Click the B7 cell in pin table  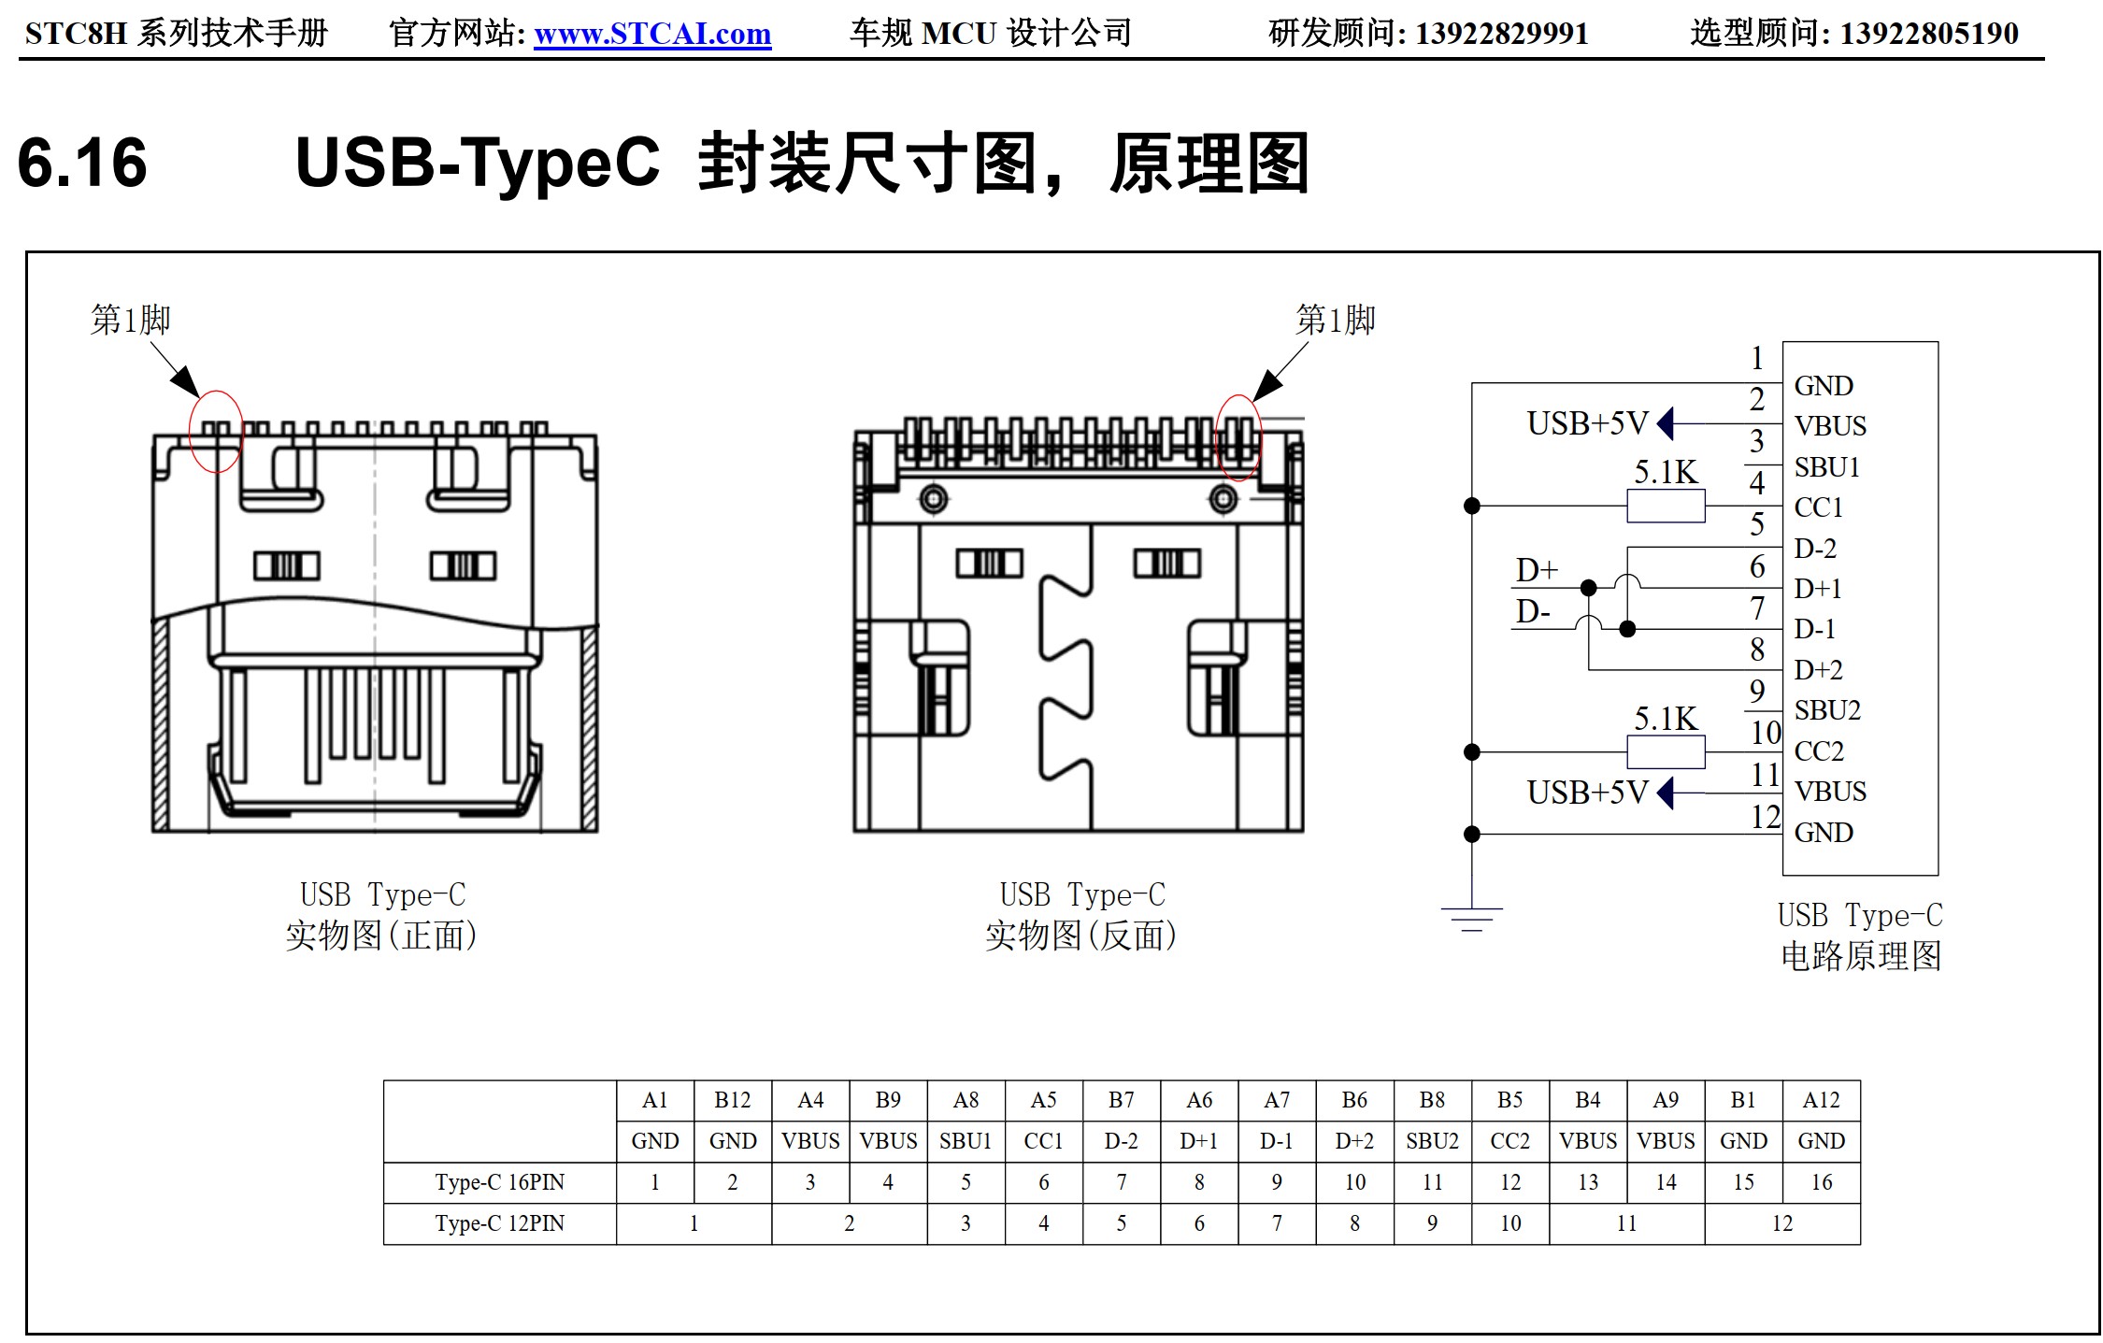1122,1101
